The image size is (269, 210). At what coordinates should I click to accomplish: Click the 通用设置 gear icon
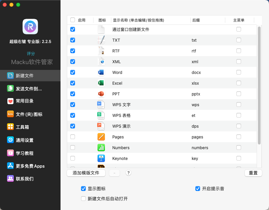tap(10, 140)
